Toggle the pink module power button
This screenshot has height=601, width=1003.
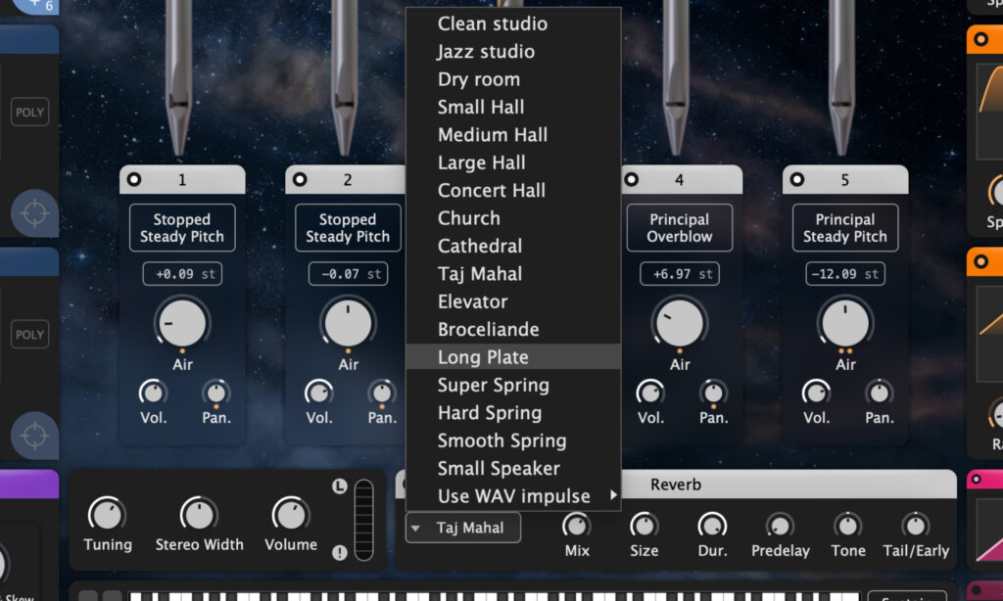977,479
